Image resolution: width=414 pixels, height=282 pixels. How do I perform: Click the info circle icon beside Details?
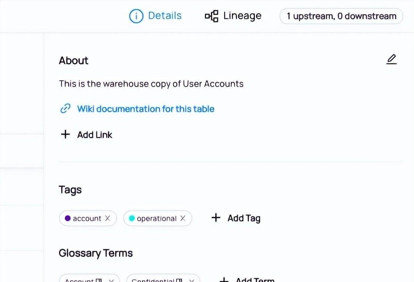point(136,16)
